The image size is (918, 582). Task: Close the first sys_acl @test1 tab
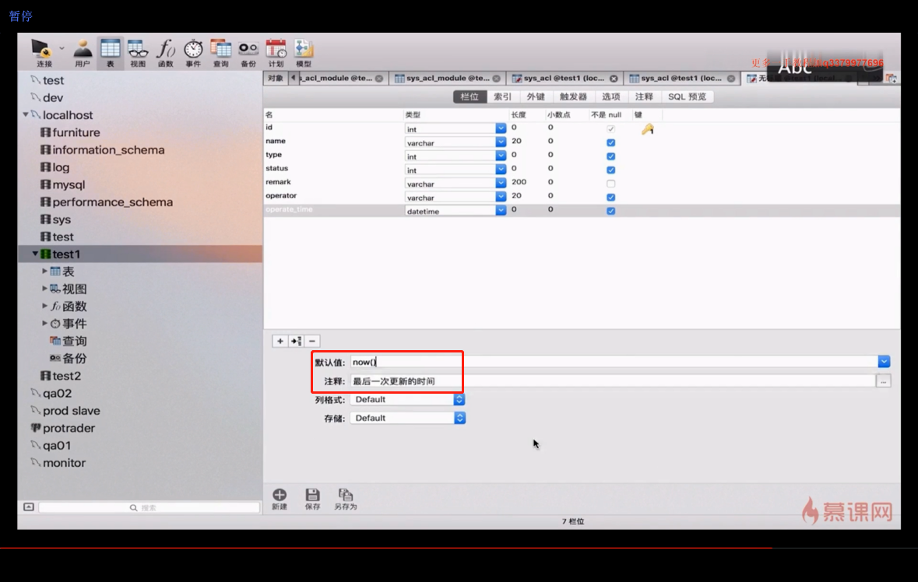(614, 79)
